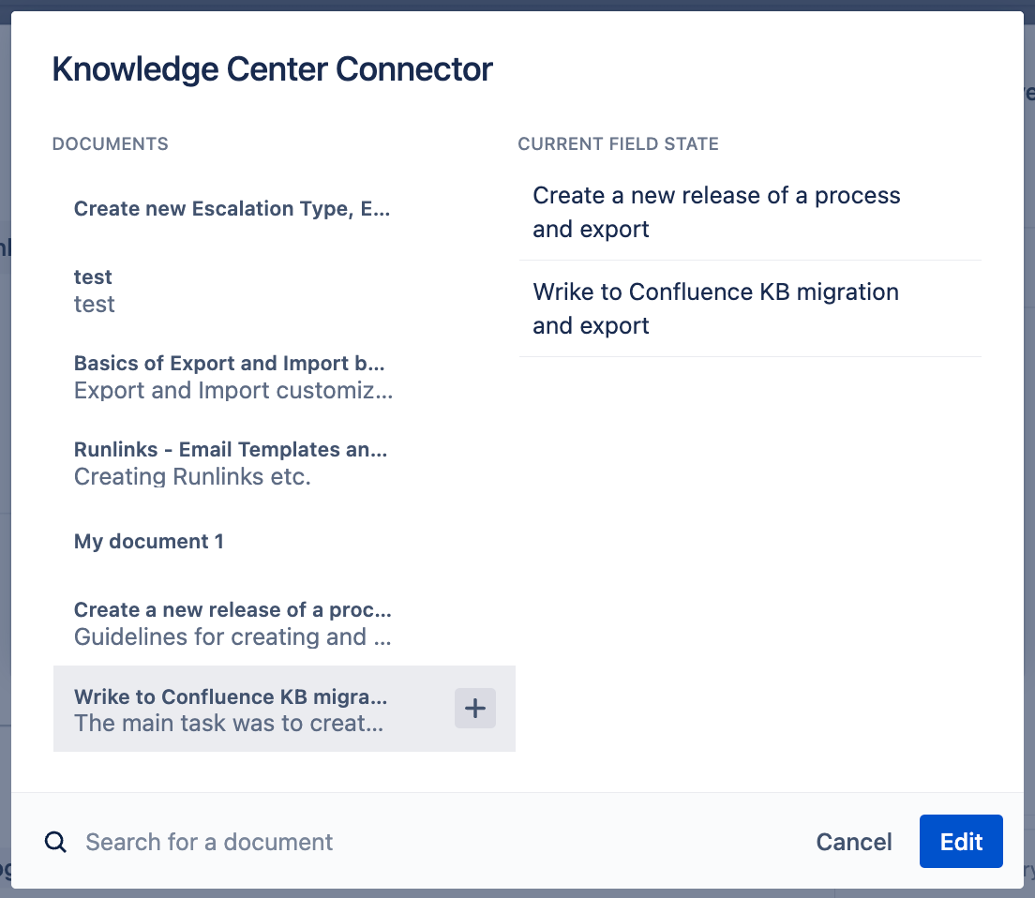
Task: Select Wrike to Confluence KB migra... document row
Action: point(284,709)
